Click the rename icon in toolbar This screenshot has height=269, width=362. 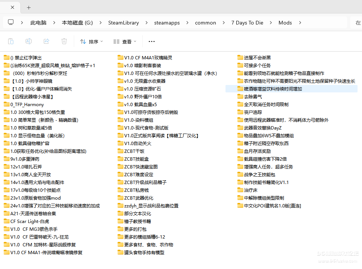(x=29, y=42)
